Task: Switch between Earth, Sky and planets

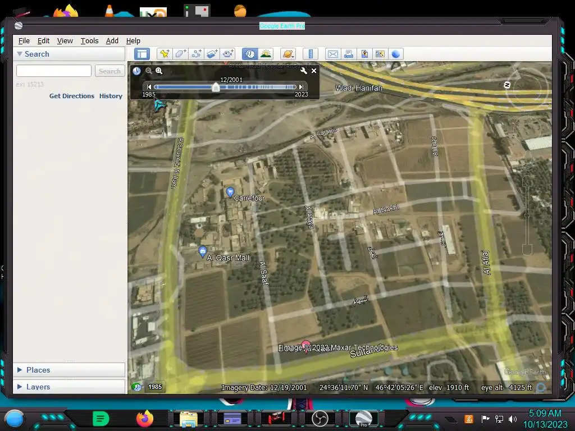Action: [x=288, y=54]
